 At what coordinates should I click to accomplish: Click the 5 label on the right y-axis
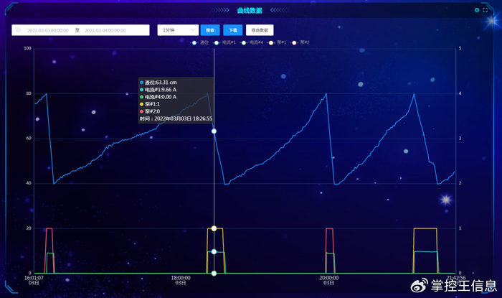click(460, 48)
